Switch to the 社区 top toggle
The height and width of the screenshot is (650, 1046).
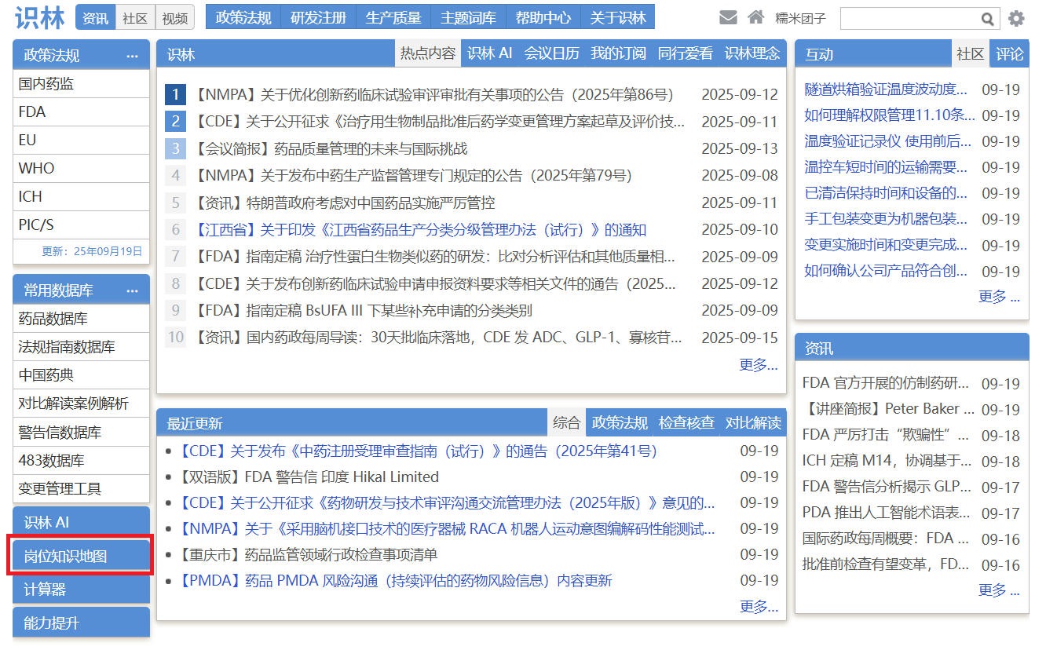coord(135,18)
